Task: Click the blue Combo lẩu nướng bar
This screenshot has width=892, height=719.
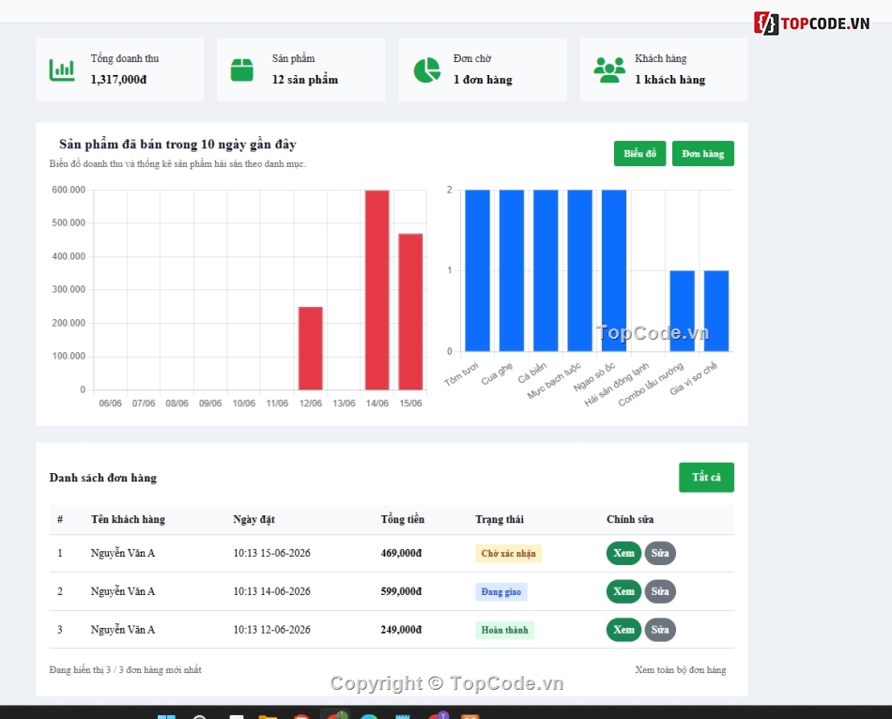Action: (x=682, y=311)
